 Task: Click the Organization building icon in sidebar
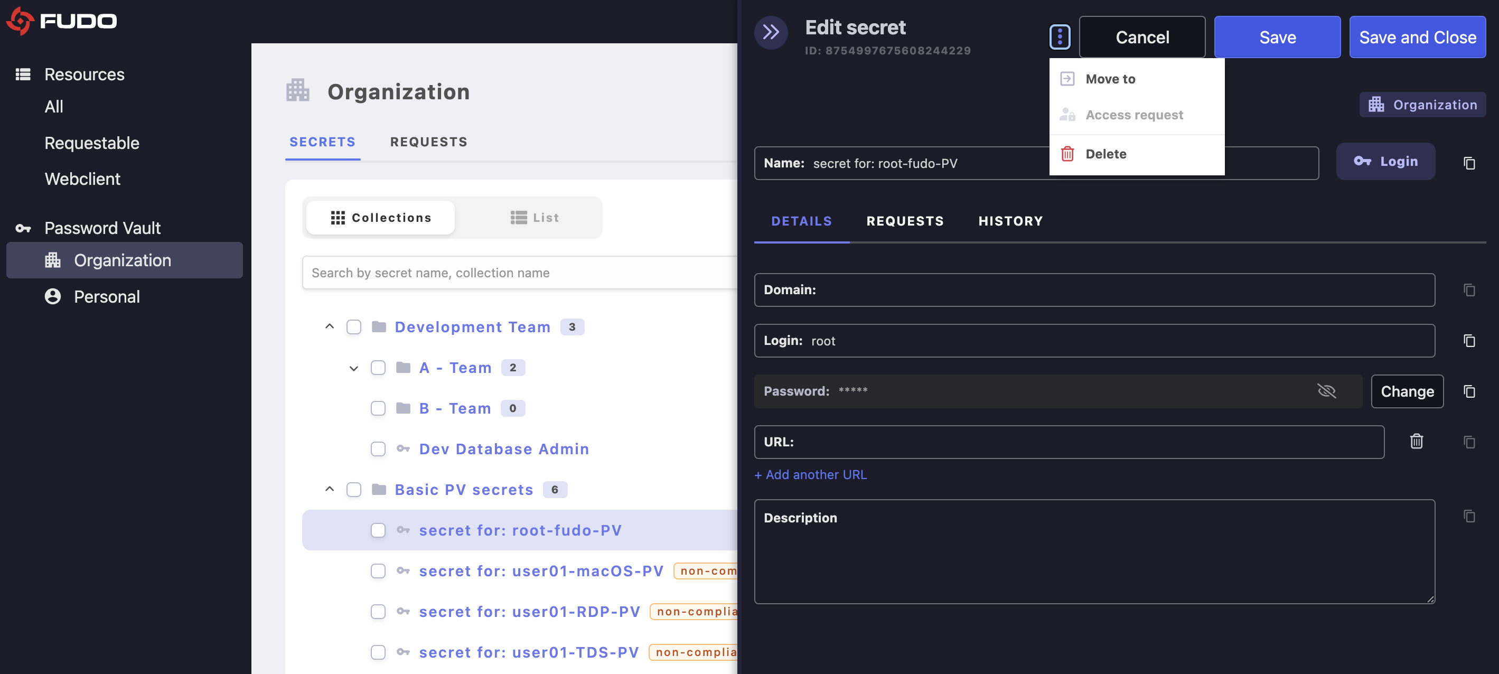[x=53, y=260]
